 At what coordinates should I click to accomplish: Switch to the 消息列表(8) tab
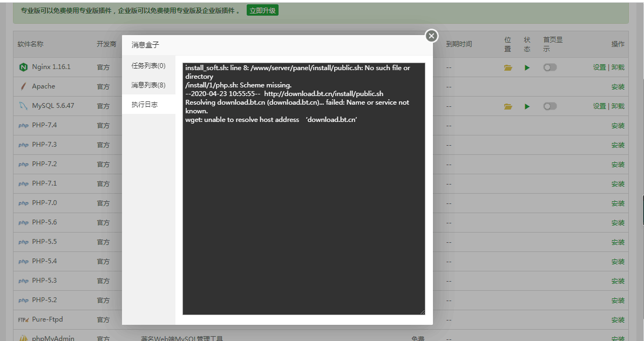pos(148,85)
